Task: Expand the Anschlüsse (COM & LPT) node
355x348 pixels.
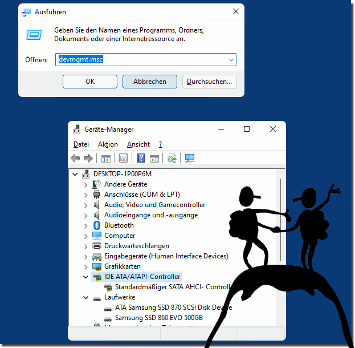Action: [85, 195]
